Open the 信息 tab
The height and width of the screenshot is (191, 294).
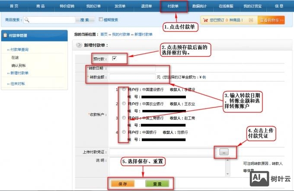[x=279, y=6]
